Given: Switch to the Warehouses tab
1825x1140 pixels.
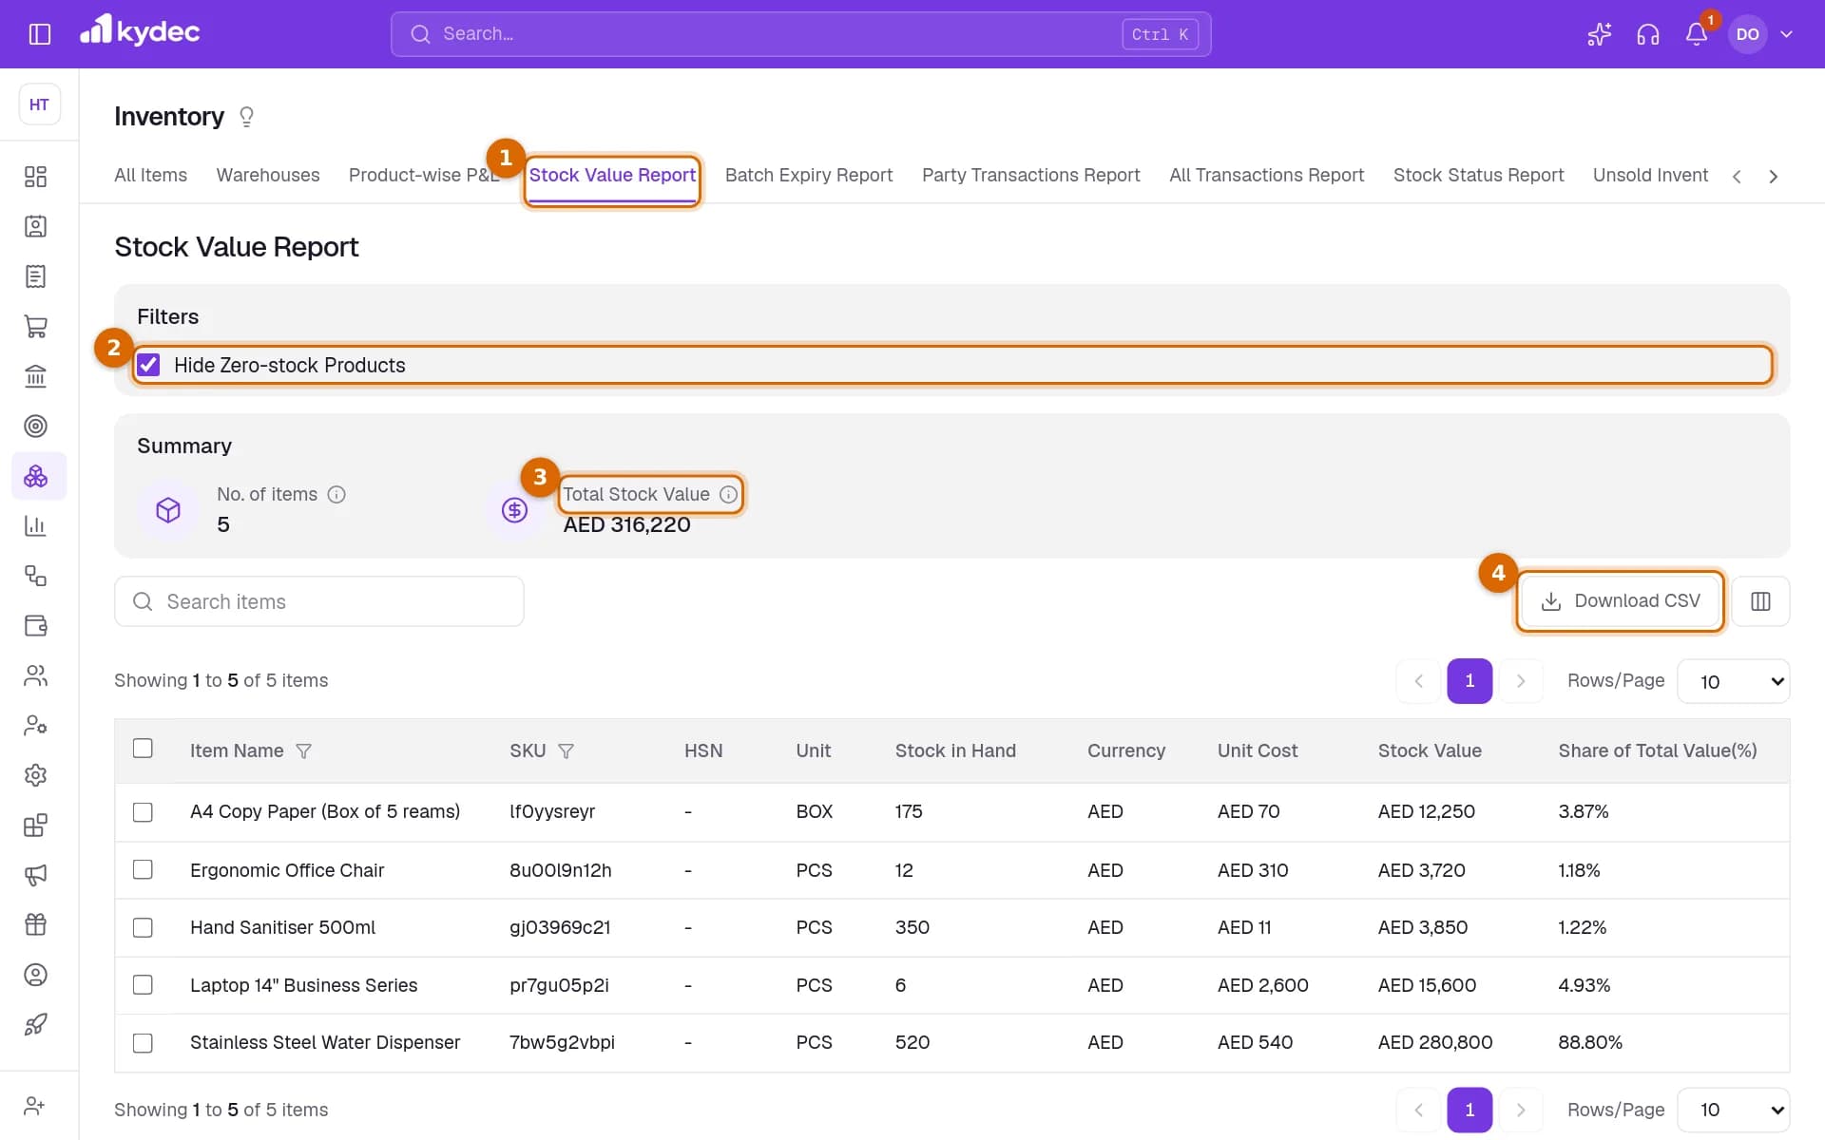Looking at the screenshot, I should click(x=268, y=176).
